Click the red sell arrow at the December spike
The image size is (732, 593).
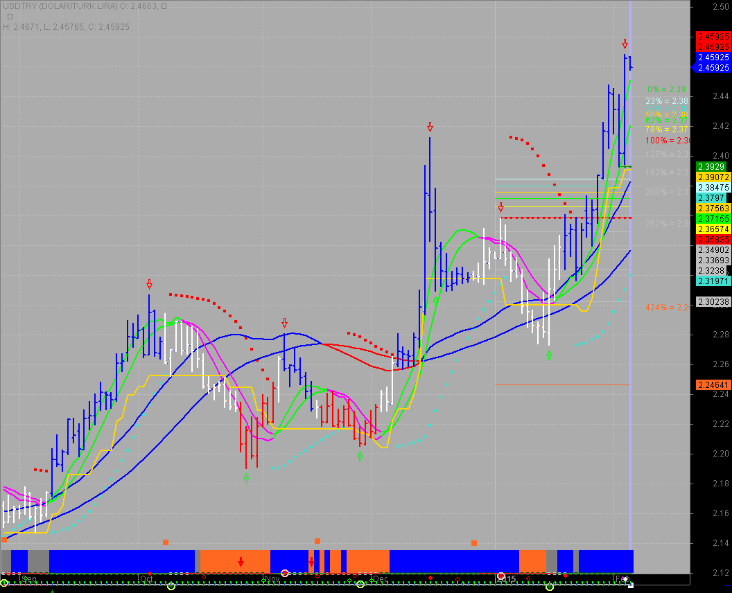[430, 127]
